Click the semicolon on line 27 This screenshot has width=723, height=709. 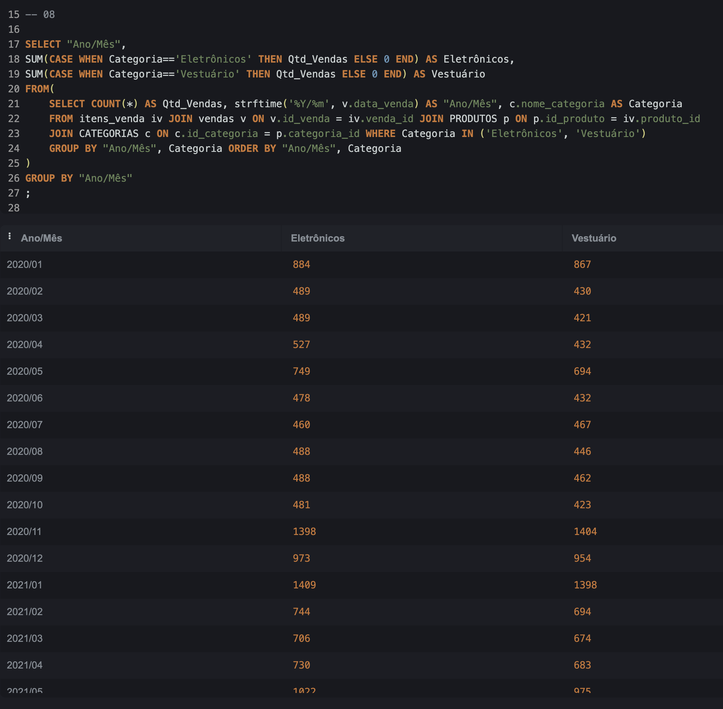click(28, 194)
